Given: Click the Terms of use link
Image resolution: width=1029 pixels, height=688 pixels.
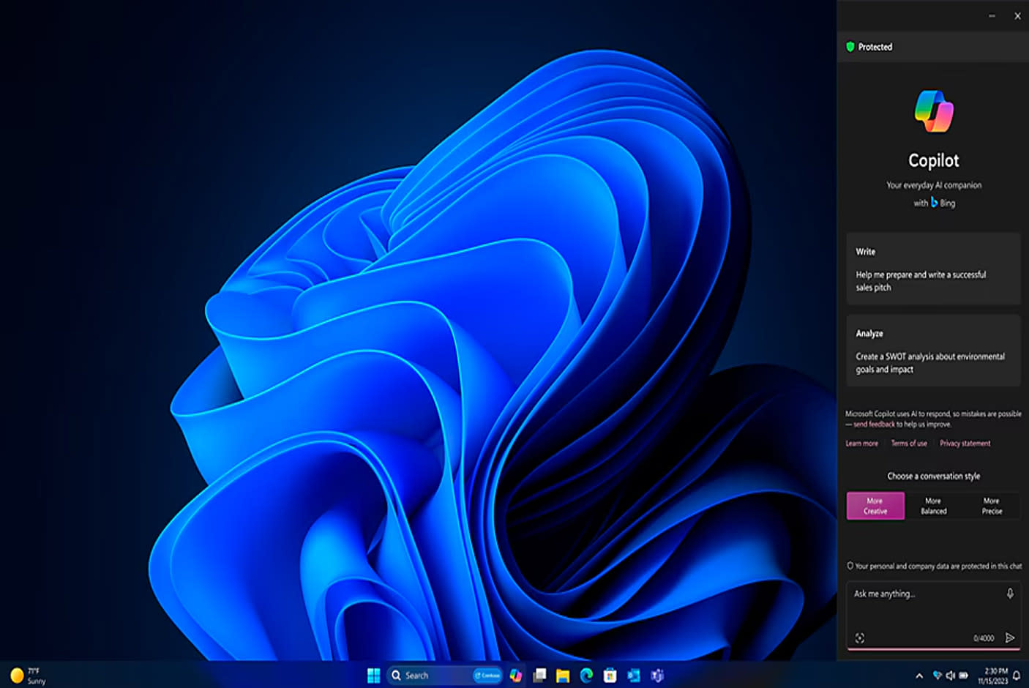Looking at the screenshot, I should click(908, 443).
